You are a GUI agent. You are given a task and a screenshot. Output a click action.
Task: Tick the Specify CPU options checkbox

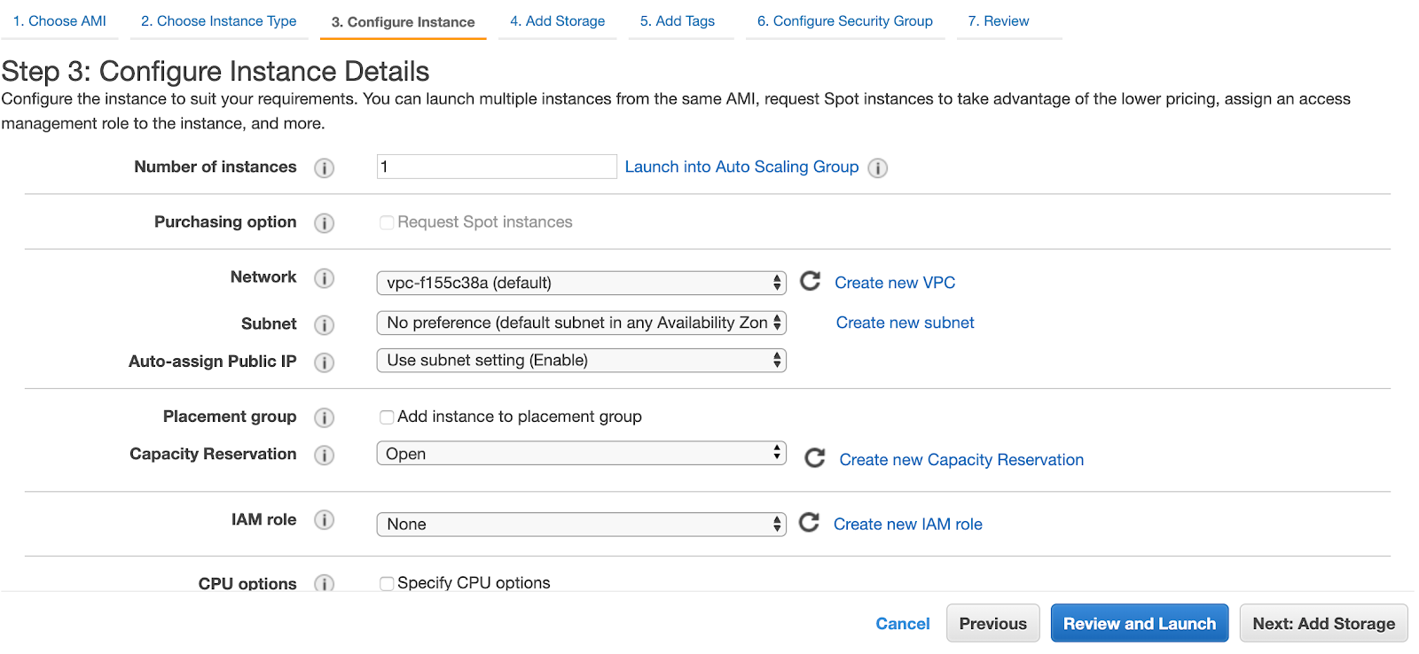(387, 583)
